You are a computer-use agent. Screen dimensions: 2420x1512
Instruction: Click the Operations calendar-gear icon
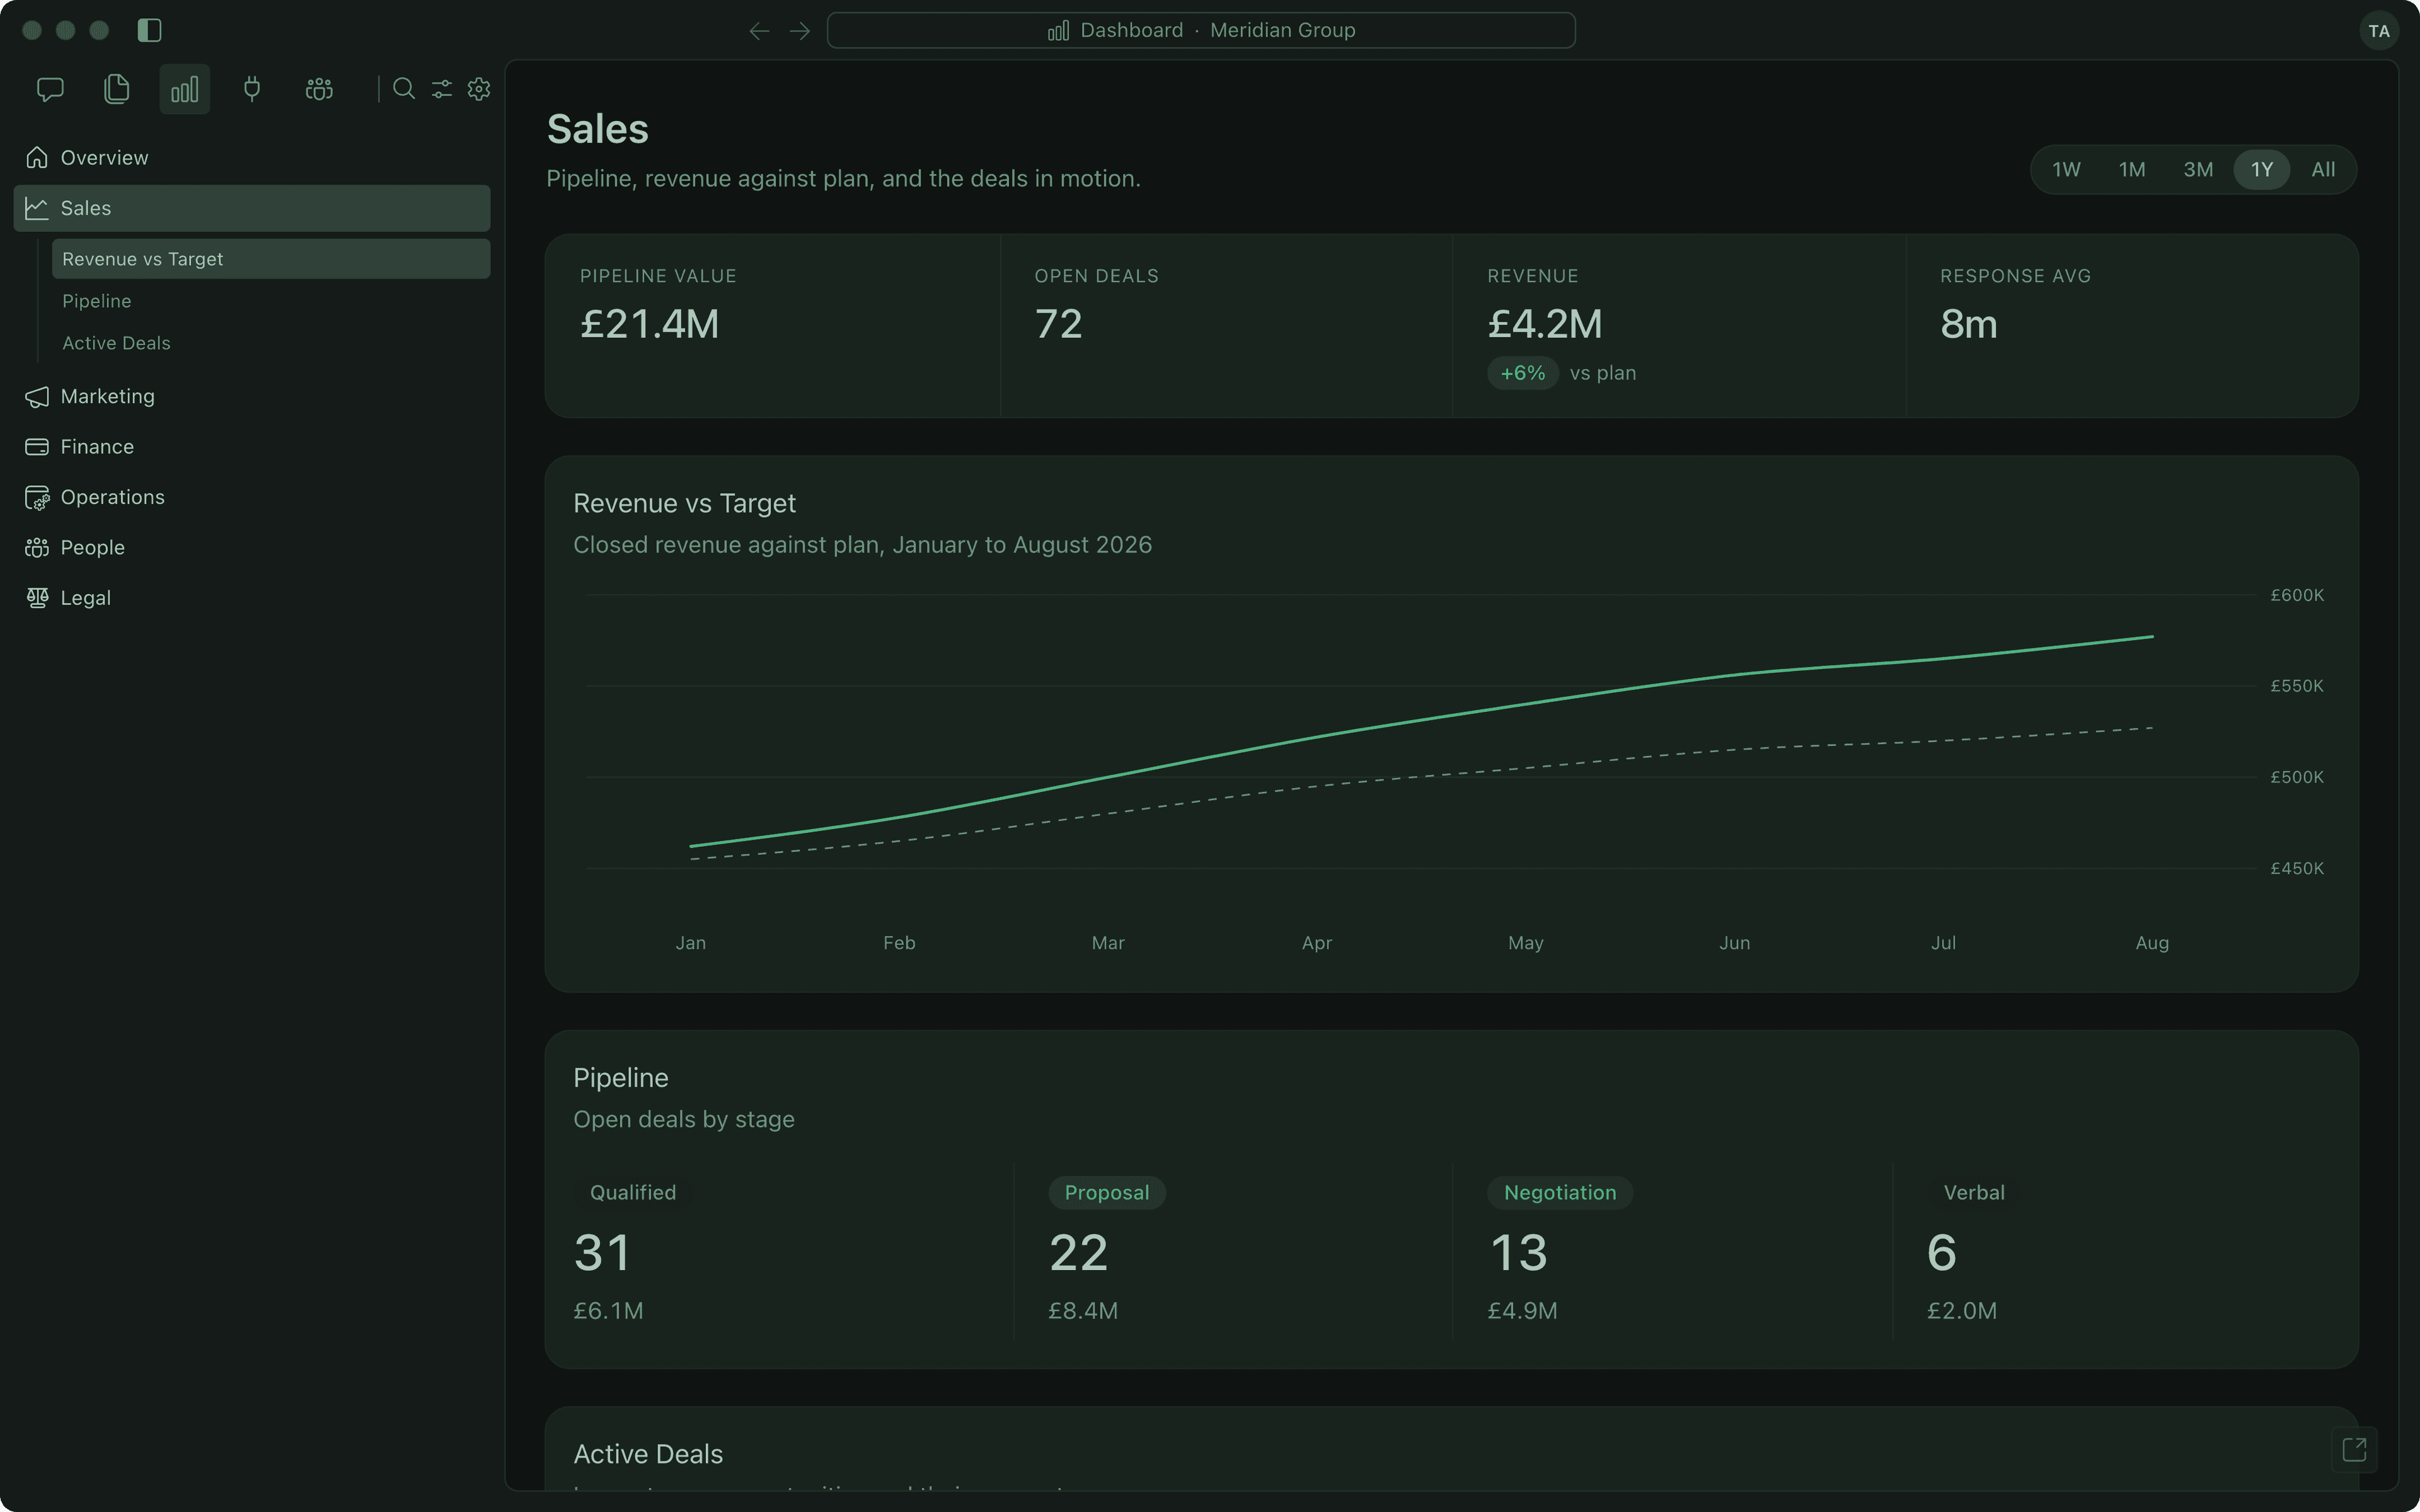tap(37, 497)
